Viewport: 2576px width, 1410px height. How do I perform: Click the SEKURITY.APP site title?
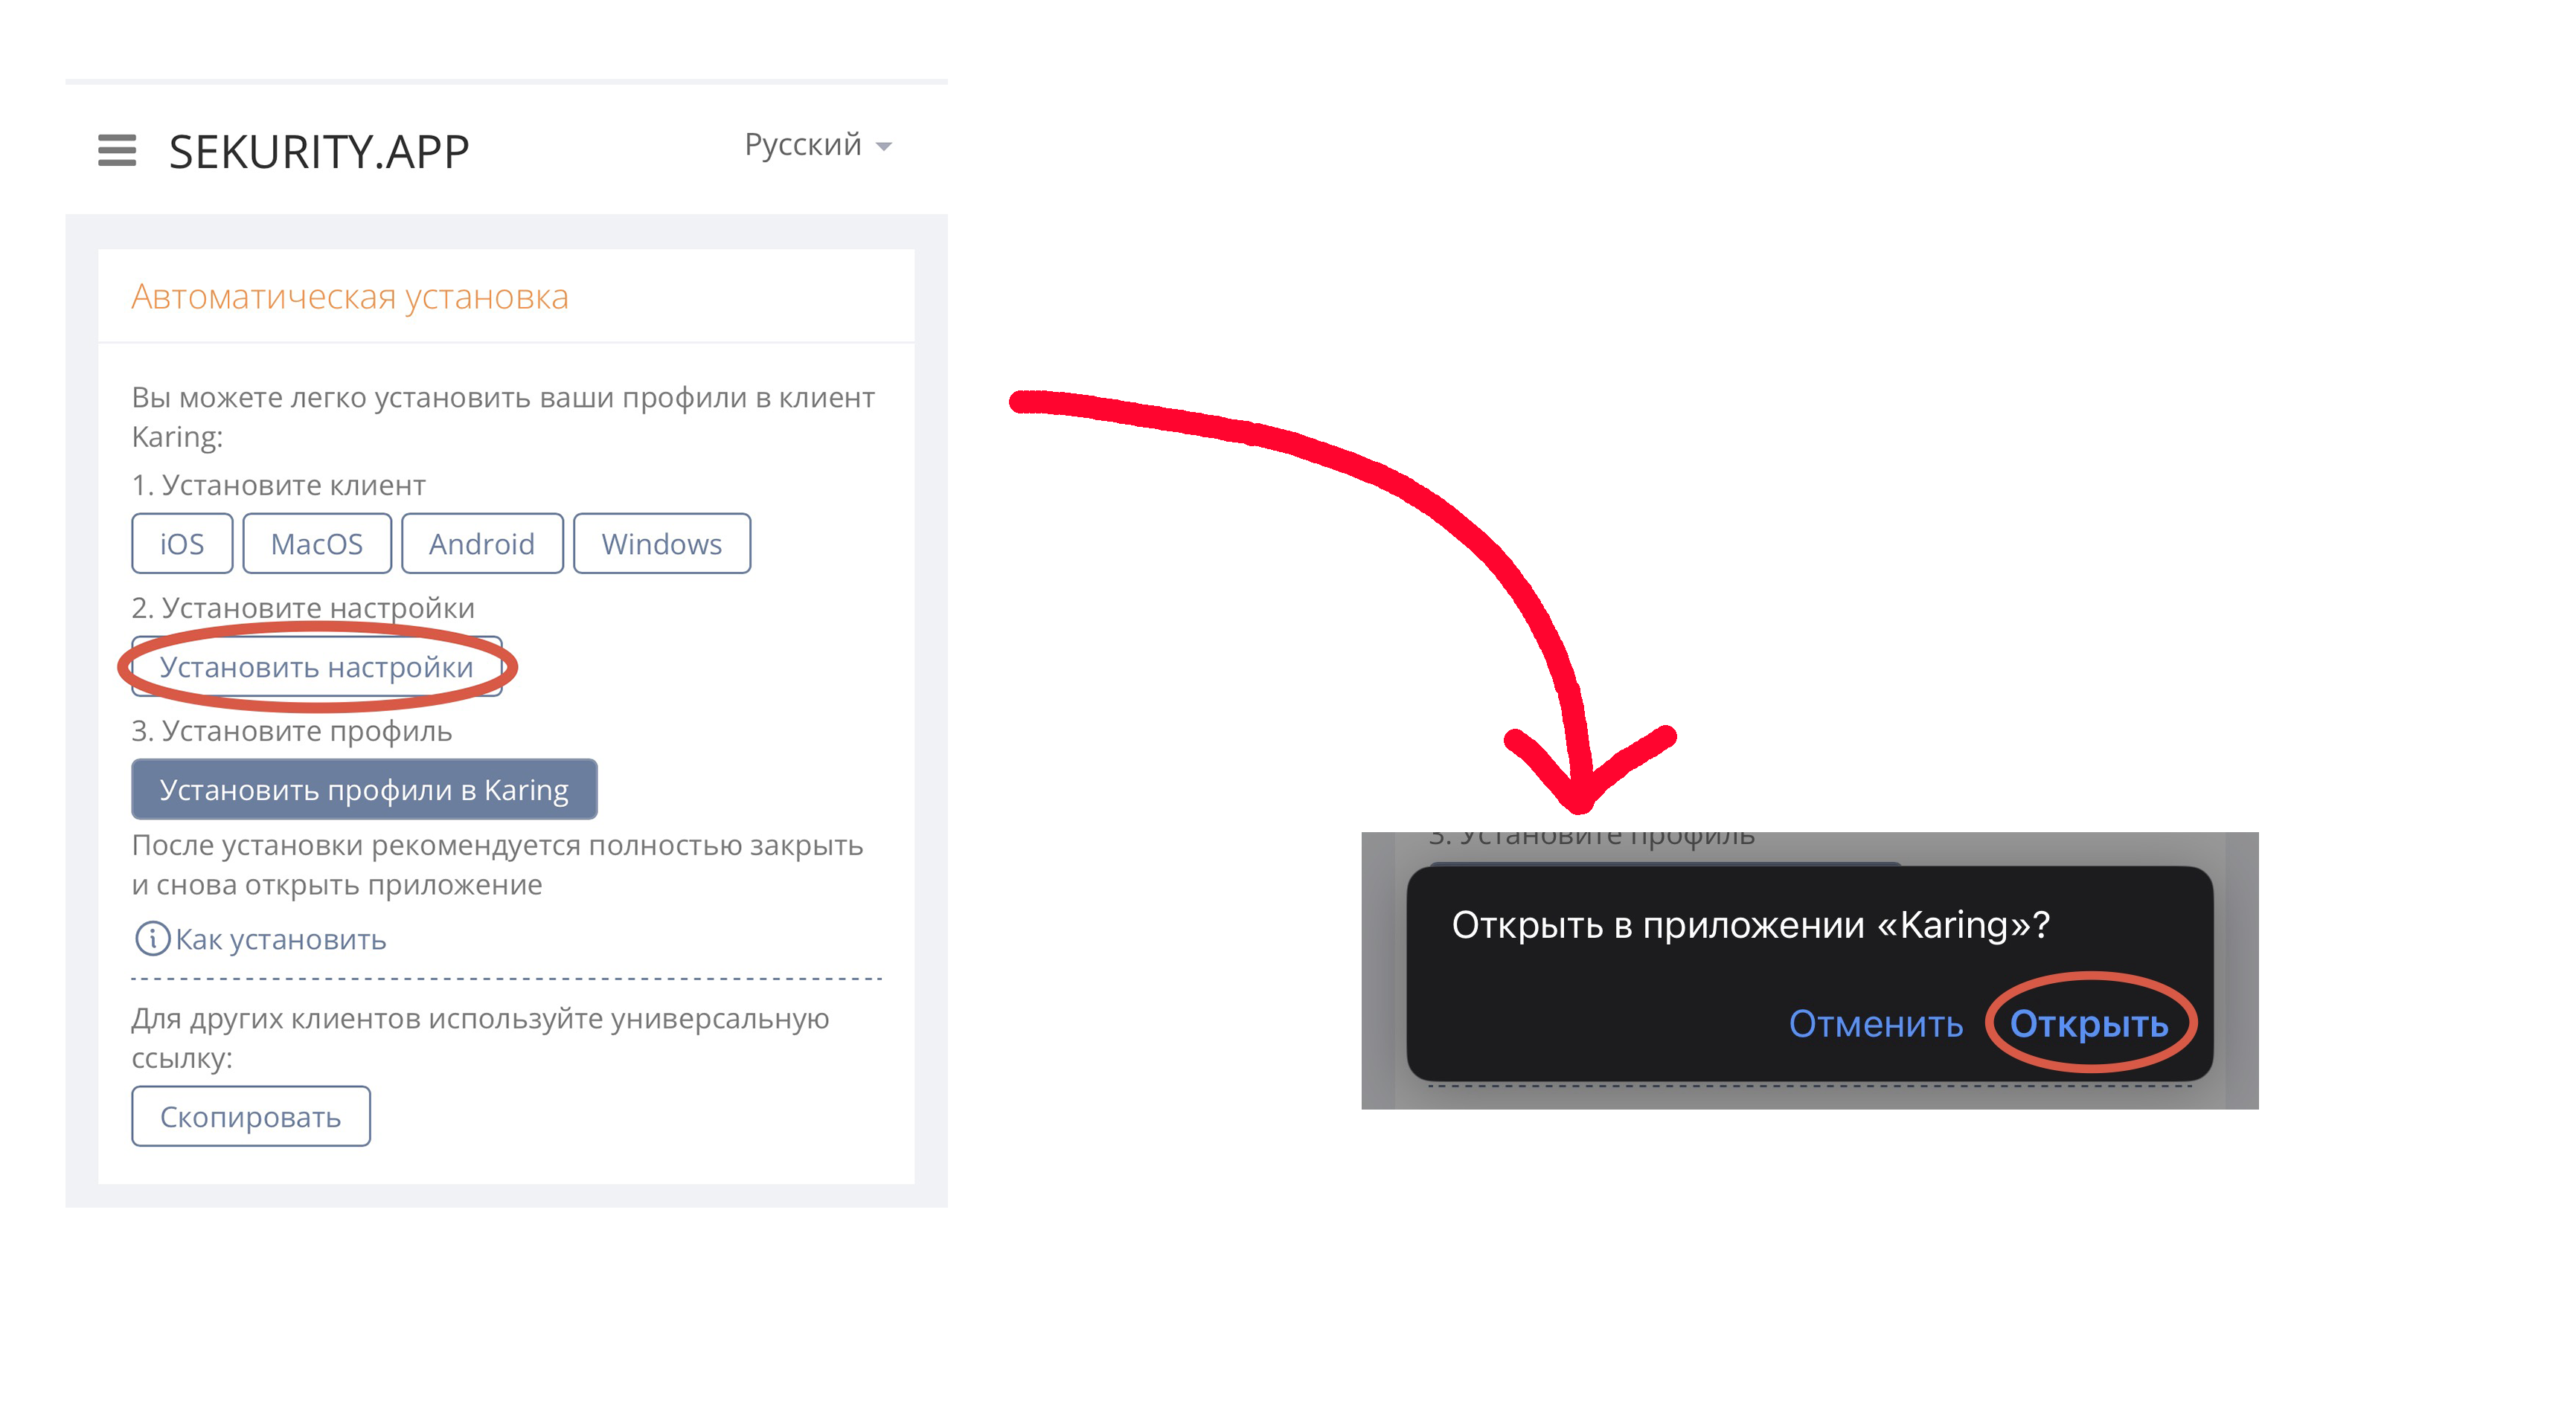tap(319, 152)
